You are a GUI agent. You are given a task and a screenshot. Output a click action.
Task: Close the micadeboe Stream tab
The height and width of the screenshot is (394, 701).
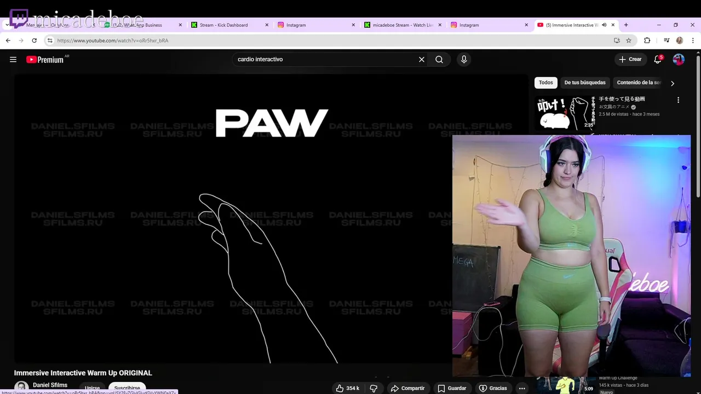tap(440, 25)
